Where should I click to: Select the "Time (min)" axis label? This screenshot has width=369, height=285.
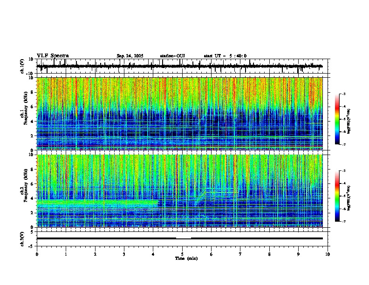tap(186, 258)
